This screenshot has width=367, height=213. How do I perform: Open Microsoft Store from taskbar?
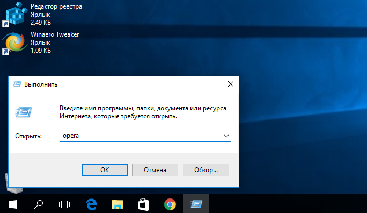coord(143,204)
